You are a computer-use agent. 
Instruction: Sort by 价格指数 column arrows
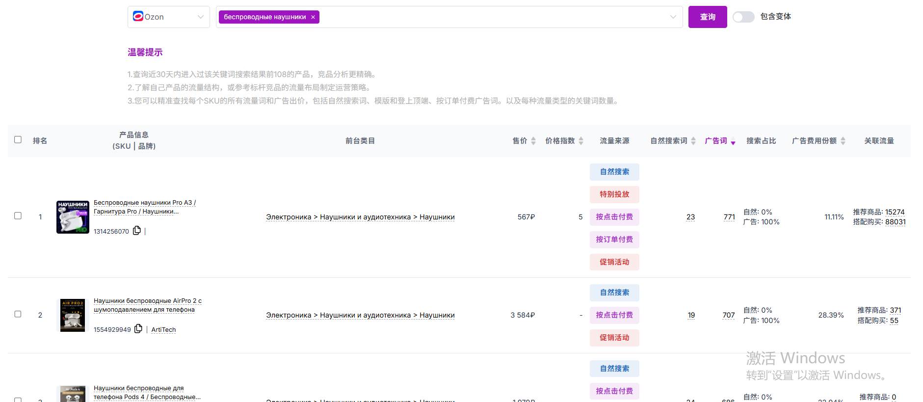click(x=581, y=141)
